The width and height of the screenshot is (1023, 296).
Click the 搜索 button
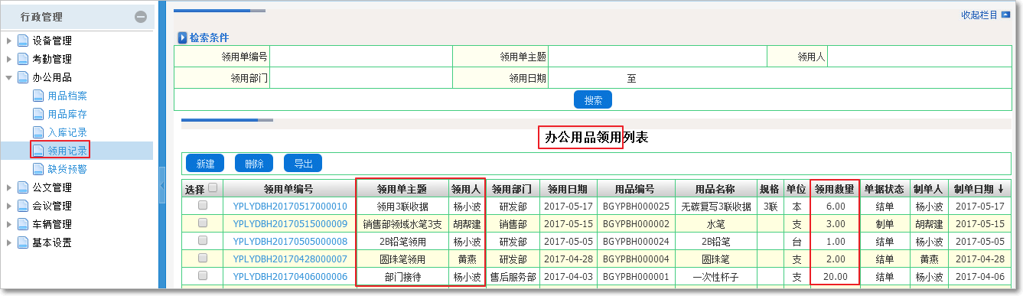coord(593,99)
